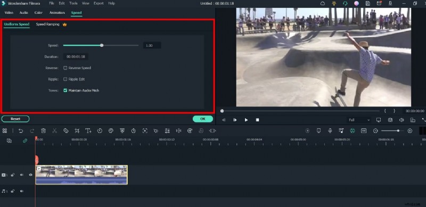Uncheck Maintain Audio Pitch
426x207 pixels.
click(65, 90)
